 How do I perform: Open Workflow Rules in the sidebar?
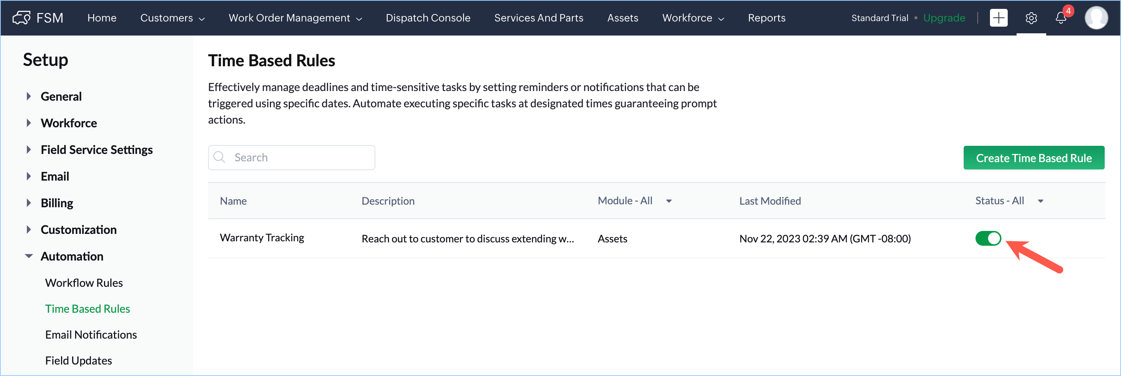[x=84, y=283]
